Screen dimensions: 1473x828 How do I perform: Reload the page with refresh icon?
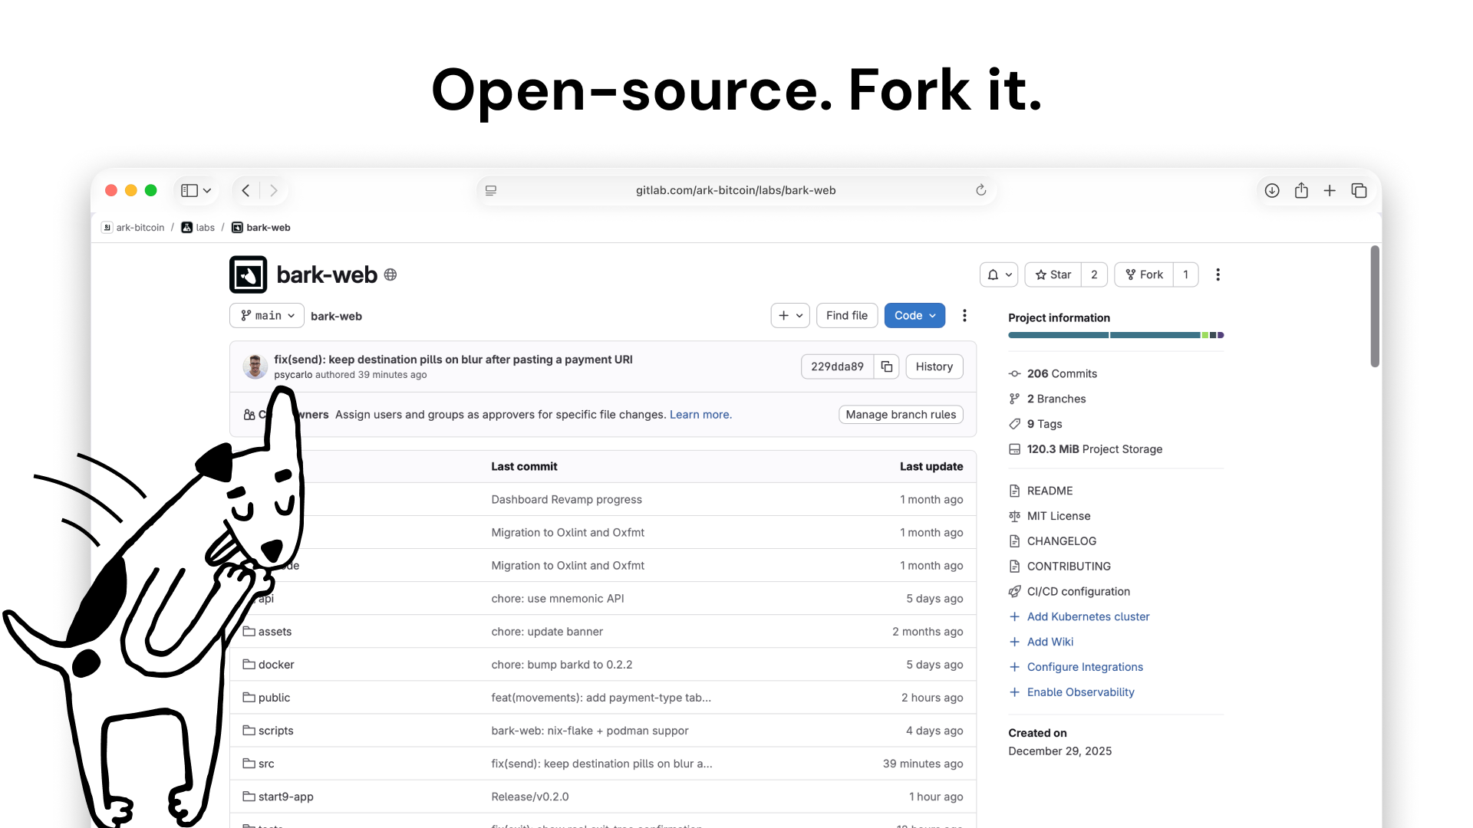click(x=980, y=190)
